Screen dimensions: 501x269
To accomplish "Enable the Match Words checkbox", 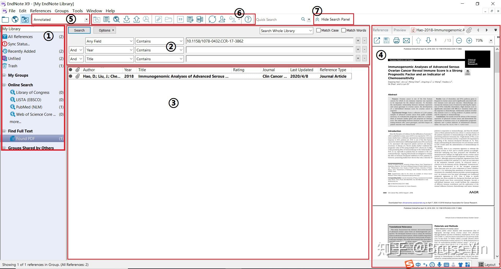I will pos(344,30).
